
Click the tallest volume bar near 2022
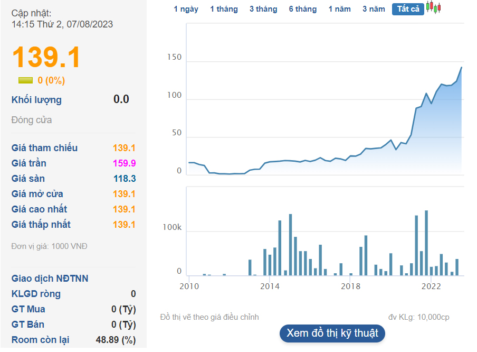click(426, 243)
